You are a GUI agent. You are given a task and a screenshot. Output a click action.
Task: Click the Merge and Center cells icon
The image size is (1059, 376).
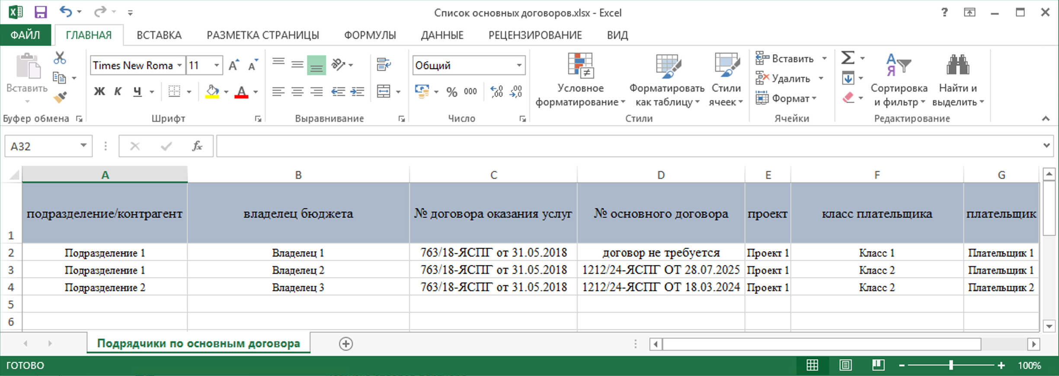[384, 91]
